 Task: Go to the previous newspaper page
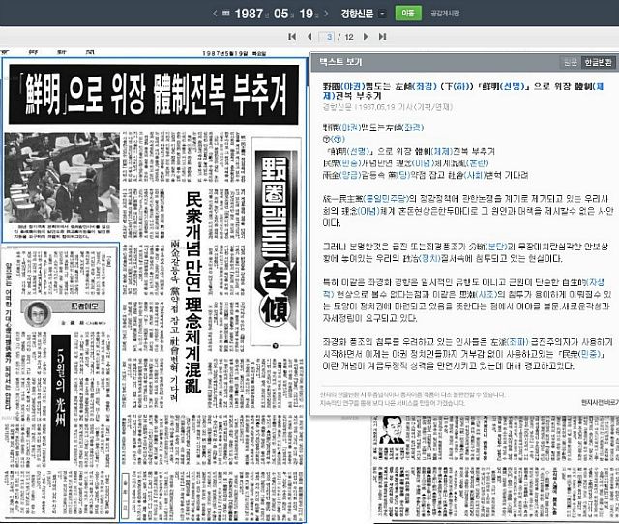point(309,37)
